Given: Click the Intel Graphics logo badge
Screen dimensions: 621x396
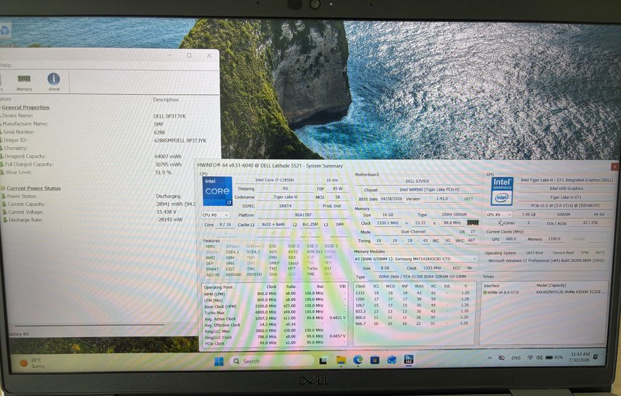Looking at the screenshot, I should (502, 191).
